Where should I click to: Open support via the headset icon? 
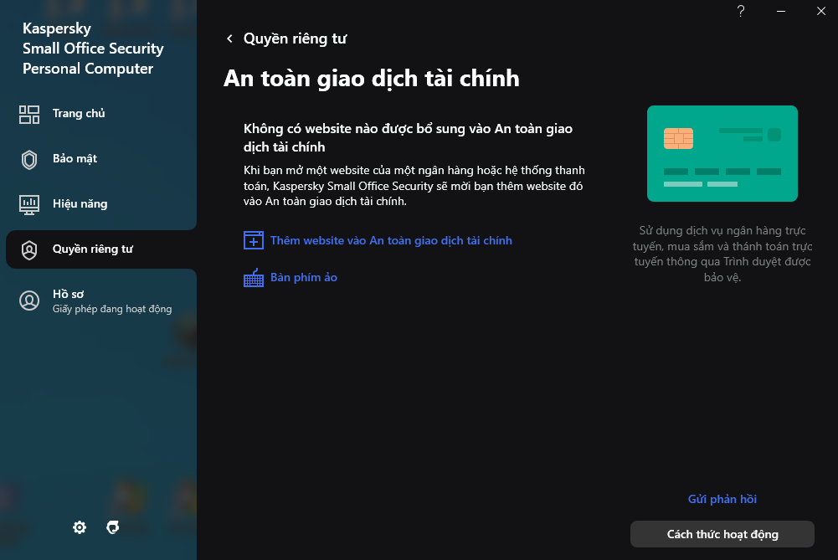(113, 527)
